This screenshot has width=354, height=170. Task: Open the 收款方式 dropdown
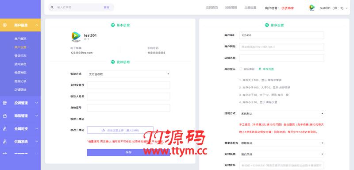128,74
